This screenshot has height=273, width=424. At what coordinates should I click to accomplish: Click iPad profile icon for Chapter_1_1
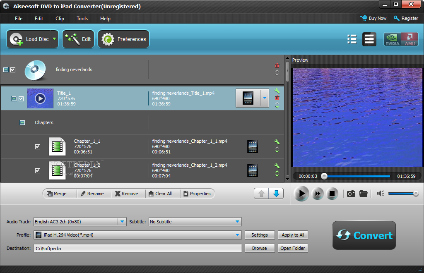tap(252, 146)
